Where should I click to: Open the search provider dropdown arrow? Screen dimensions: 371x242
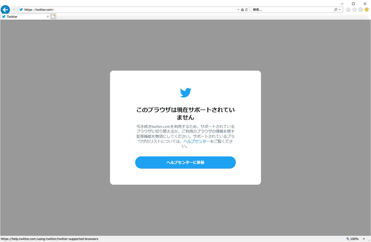(340, 10)
